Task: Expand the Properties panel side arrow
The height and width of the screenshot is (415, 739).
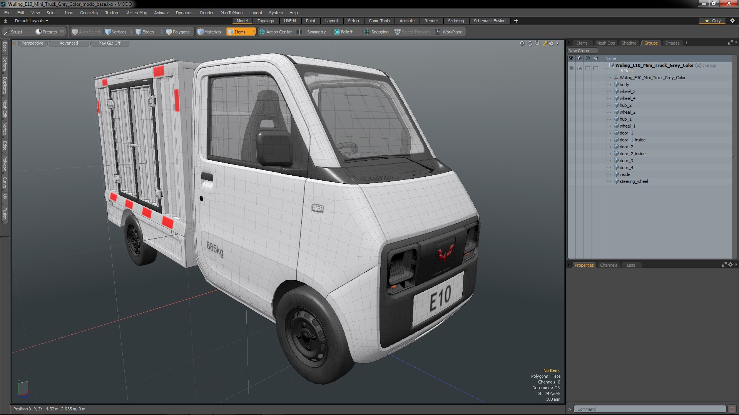Action: tap(736, 264)
